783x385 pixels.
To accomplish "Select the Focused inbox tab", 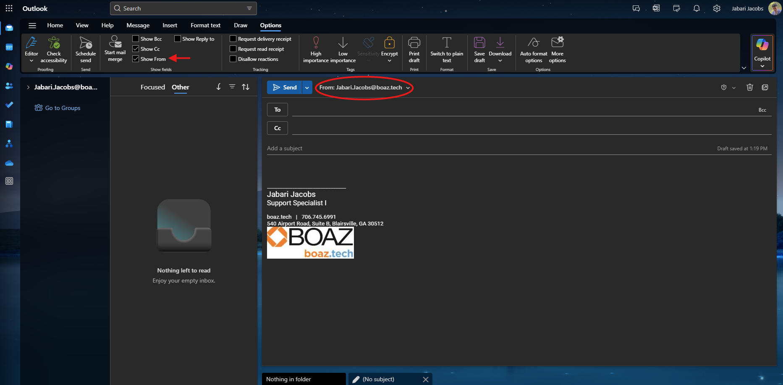I will click(x=152, y=87).
